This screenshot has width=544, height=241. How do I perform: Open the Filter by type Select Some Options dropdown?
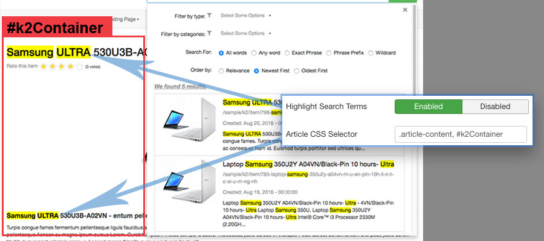tap(245, 16)
